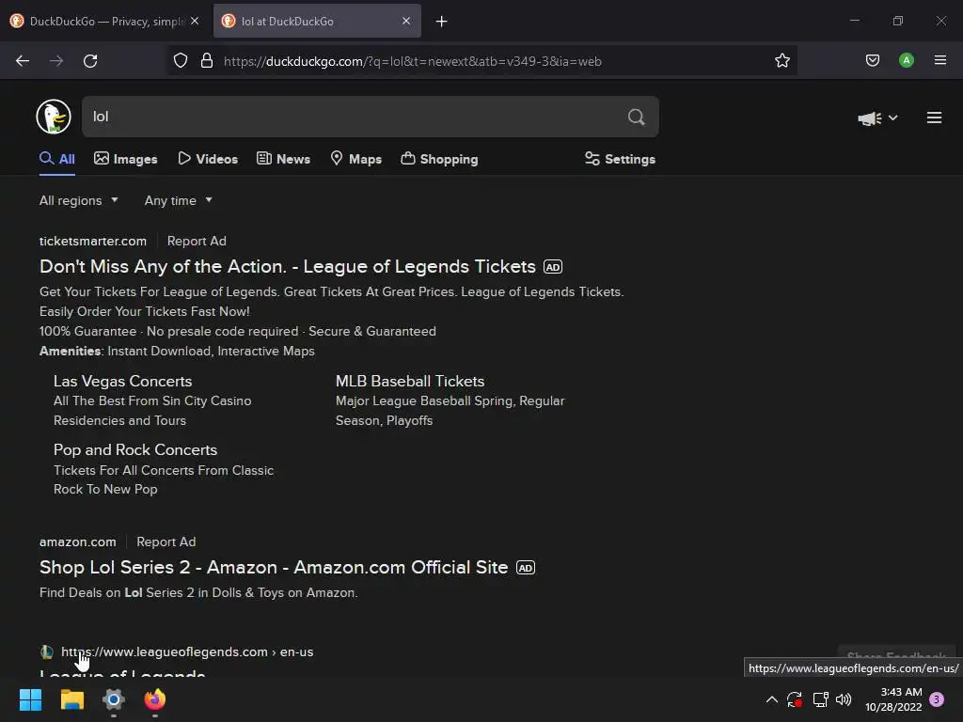Click the amazon.com domain link

[77, 542]
